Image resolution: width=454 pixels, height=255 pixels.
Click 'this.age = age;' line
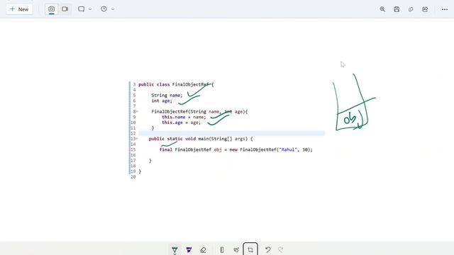tap(181, 123)
